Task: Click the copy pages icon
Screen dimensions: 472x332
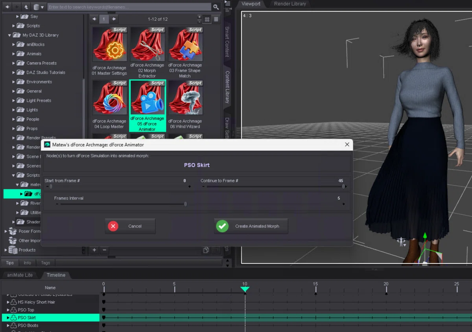Action: (206, 250)
